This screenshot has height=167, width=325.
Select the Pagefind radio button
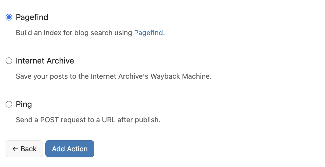point(9,17)
